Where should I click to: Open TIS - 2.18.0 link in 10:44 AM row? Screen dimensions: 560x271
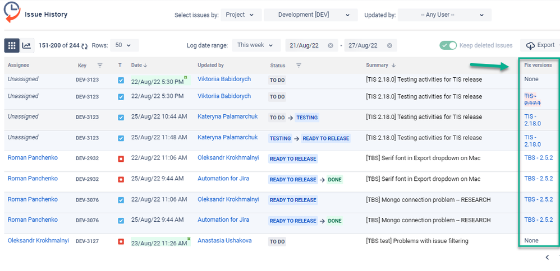click(x=533, y=120)
